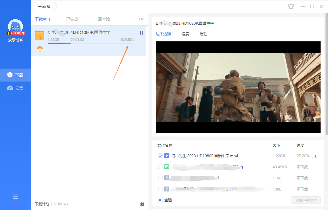The width and height of the screenshot is (328, 210).
Task: Click the 新建 new task button
Action: click(x=44, y=6)
